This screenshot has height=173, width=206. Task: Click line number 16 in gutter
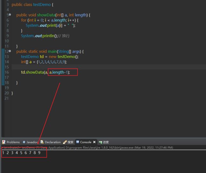point(7,72)
